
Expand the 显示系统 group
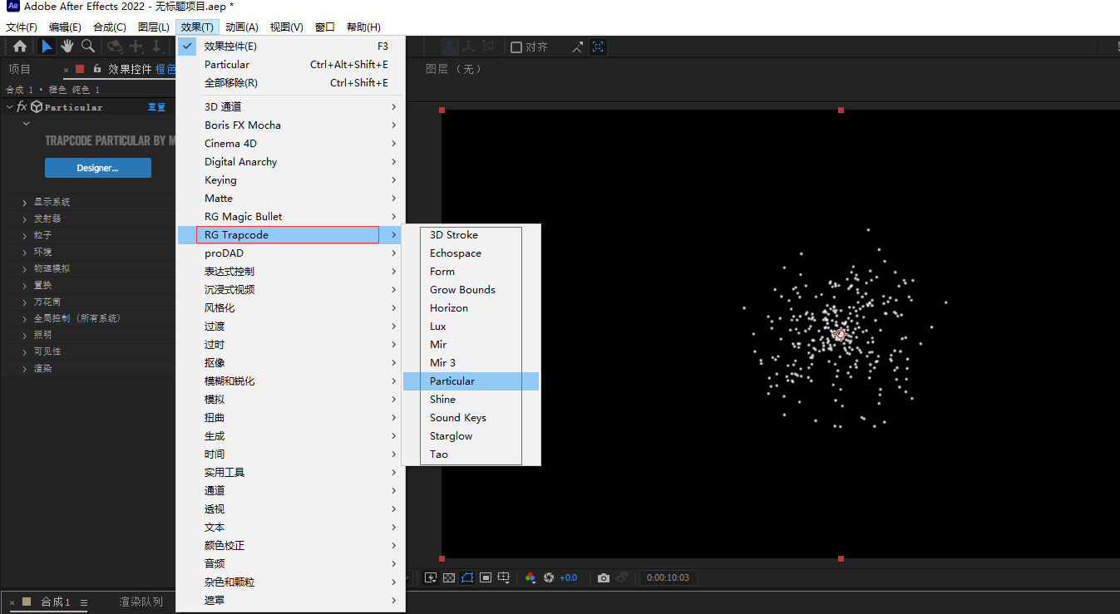coord(25,202)
